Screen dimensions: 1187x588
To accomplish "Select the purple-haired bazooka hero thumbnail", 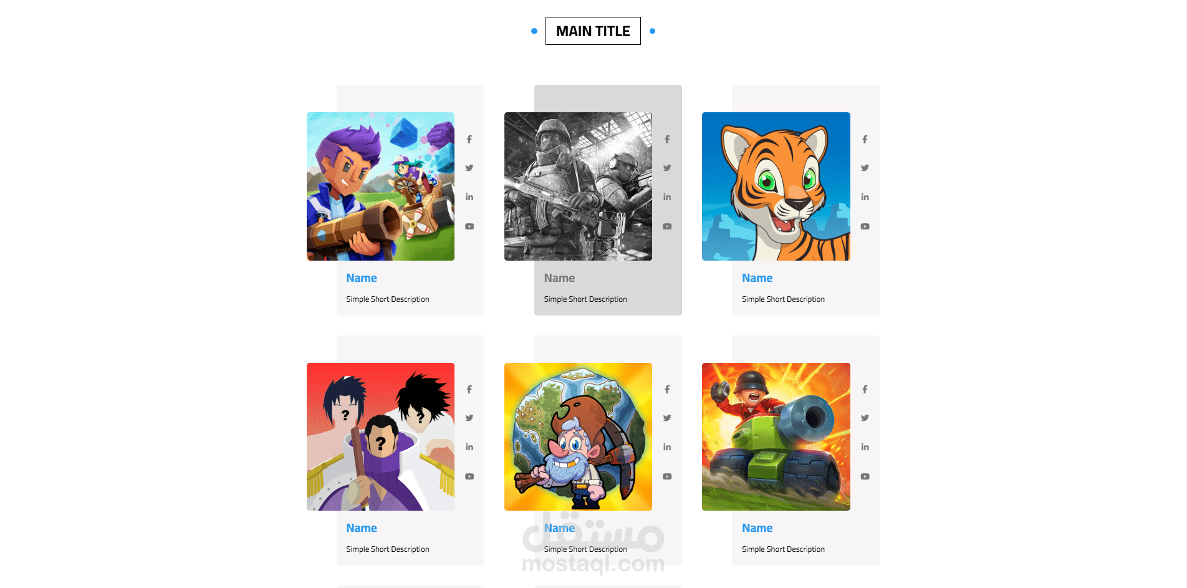I will (380, 186).
